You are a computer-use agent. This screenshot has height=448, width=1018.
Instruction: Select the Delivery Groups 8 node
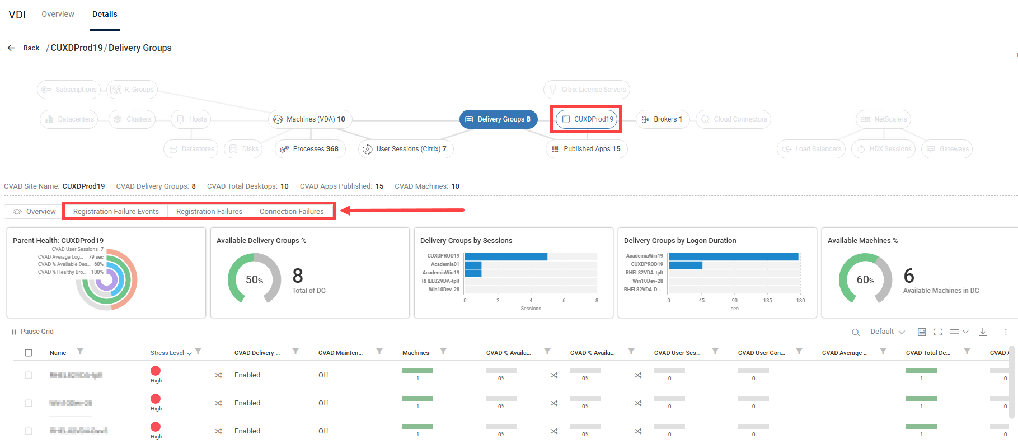point(498,119)
